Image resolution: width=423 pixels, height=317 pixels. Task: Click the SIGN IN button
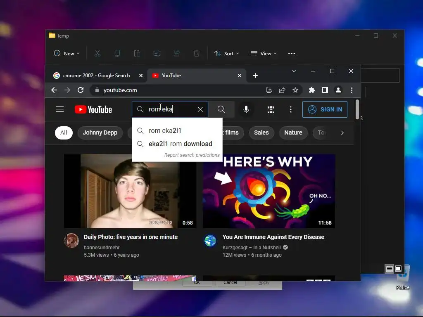click(325, 109)
